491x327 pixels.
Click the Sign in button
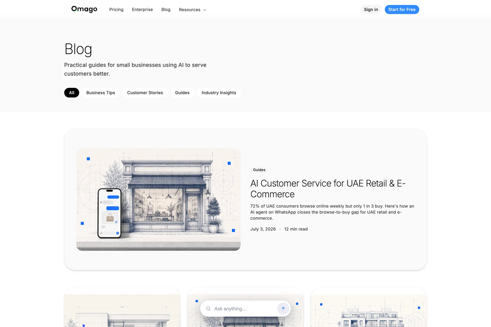(x=371, y=9)
